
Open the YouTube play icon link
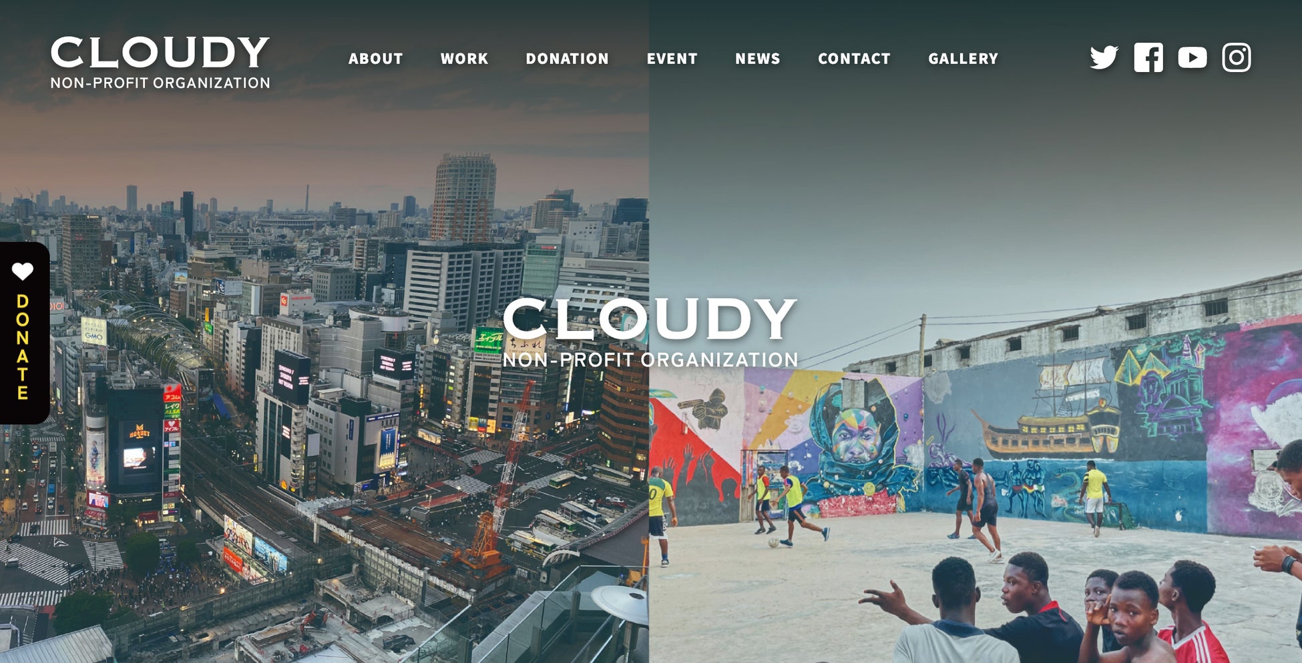tap(1192, 57)
